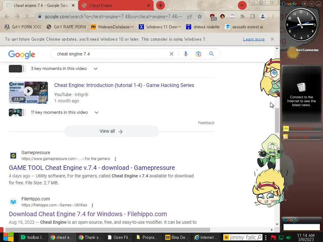Open the Extensions puzzle piece menu
This screenshot has height=242, width=323.
(243, 16)
